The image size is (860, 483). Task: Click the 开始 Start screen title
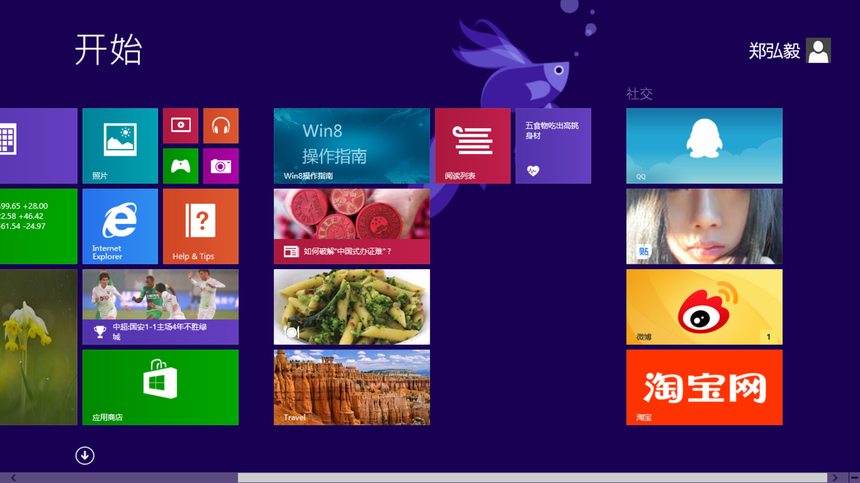[x=108, y=50]
